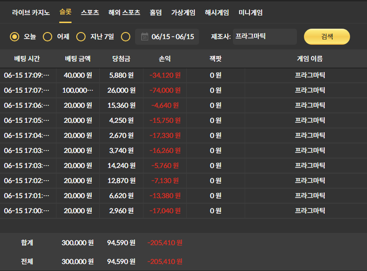Click the -4,640 원 loss value
The image size is (367, 271).
click(165, 105)
